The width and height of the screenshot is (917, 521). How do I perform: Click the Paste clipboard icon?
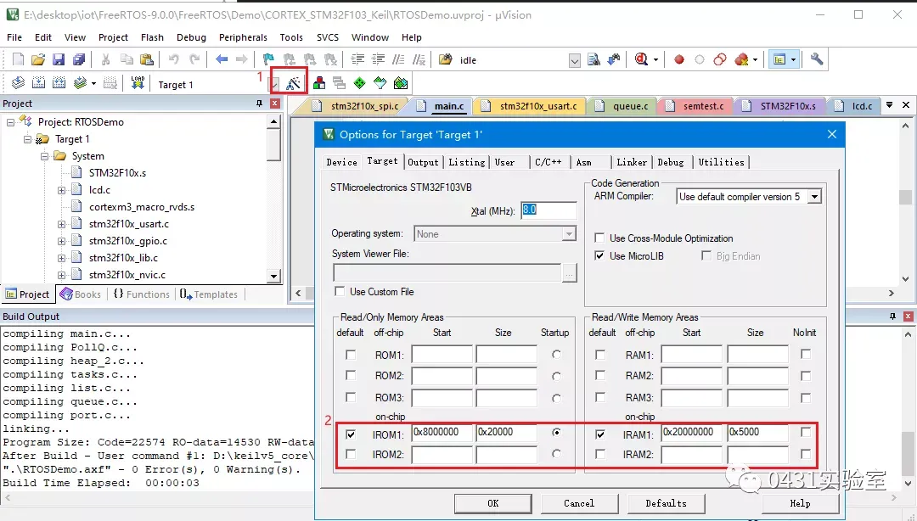[147, 59]
